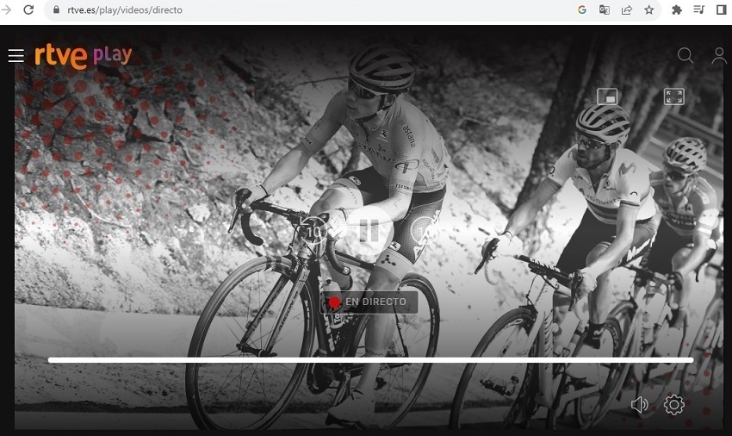The image size is (732, 436).
Task: Click the address bar showing rtve.es/play/videos/directo
Action: pyautogui.click(x=258, y=10)
